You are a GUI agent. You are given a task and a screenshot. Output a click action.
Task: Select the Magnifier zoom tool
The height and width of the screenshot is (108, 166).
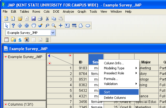click(x=54, y=26)
